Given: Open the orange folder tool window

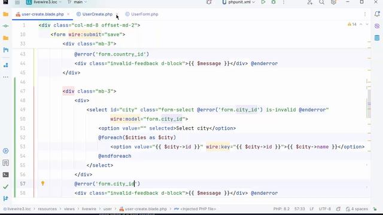Looking at the screenshot, I should click(x=5, y=38).
